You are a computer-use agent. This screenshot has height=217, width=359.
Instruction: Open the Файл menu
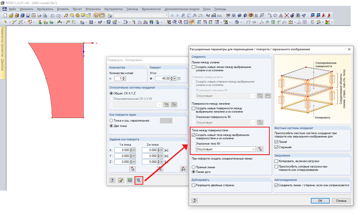pos(13,9)
